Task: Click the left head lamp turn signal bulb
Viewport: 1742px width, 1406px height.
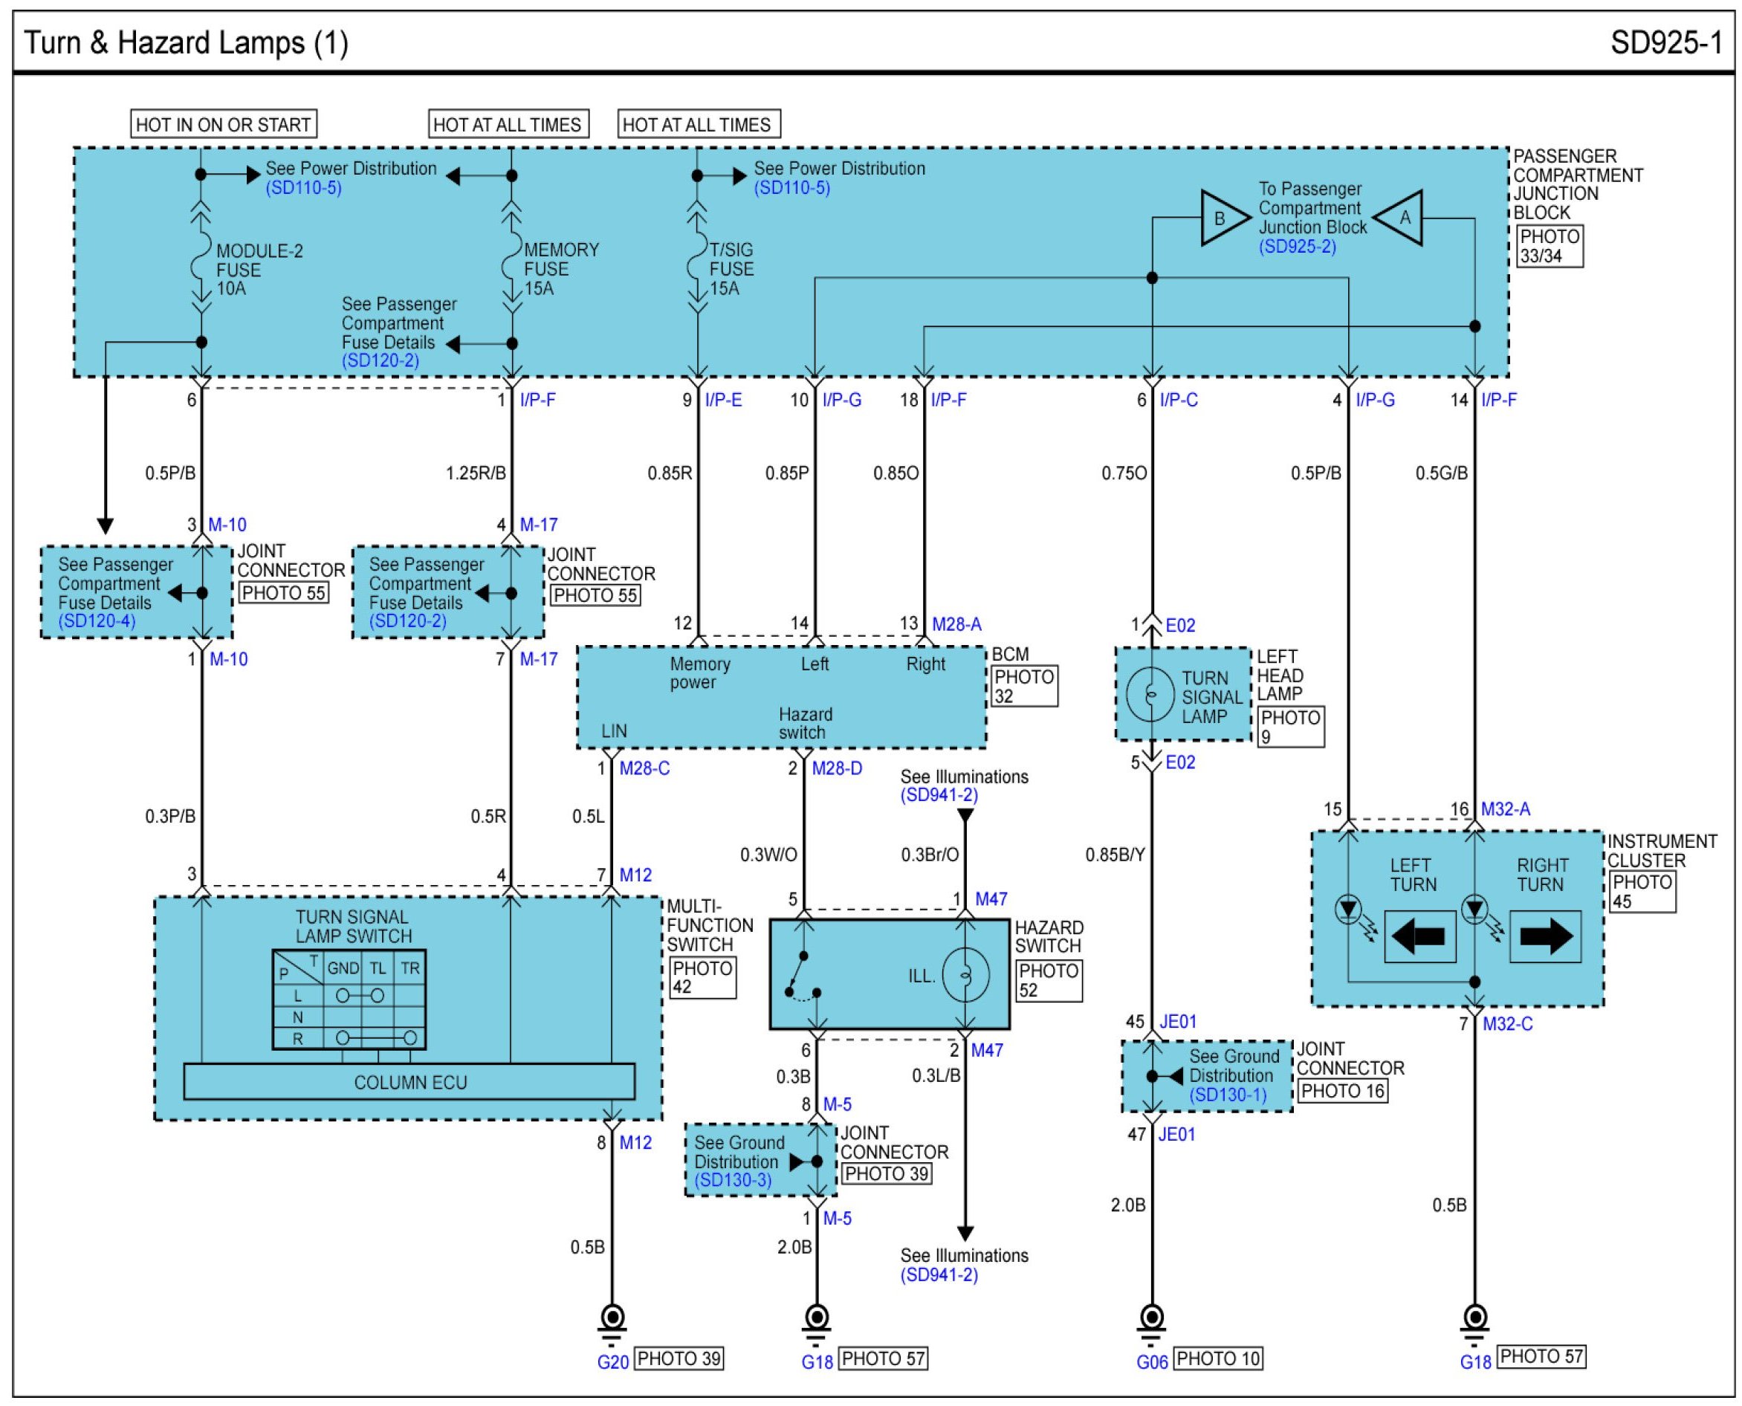Action: coord(1150,694)
